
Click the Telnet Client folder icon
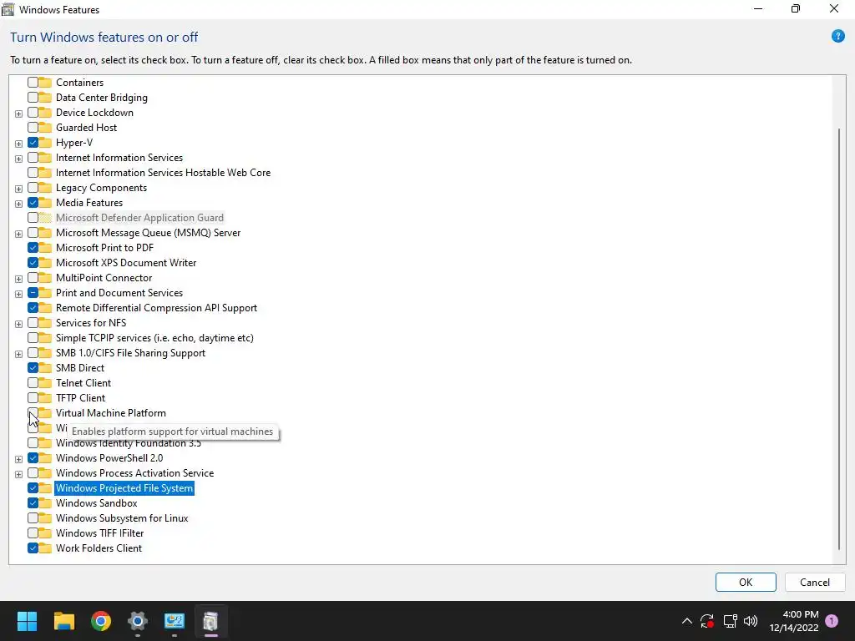pos(45,382)
